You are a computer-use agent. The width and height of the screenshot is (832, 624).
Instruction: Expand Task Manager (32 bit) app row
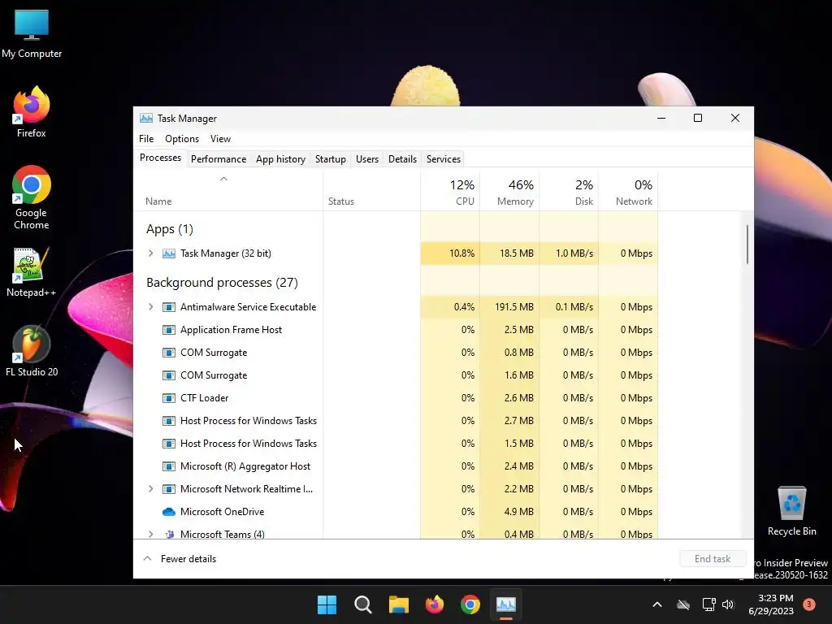(150, 253)
